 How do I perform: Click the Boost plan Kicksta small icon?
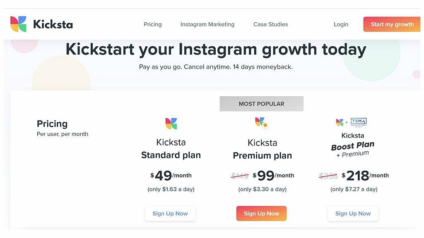pos(340,122)
